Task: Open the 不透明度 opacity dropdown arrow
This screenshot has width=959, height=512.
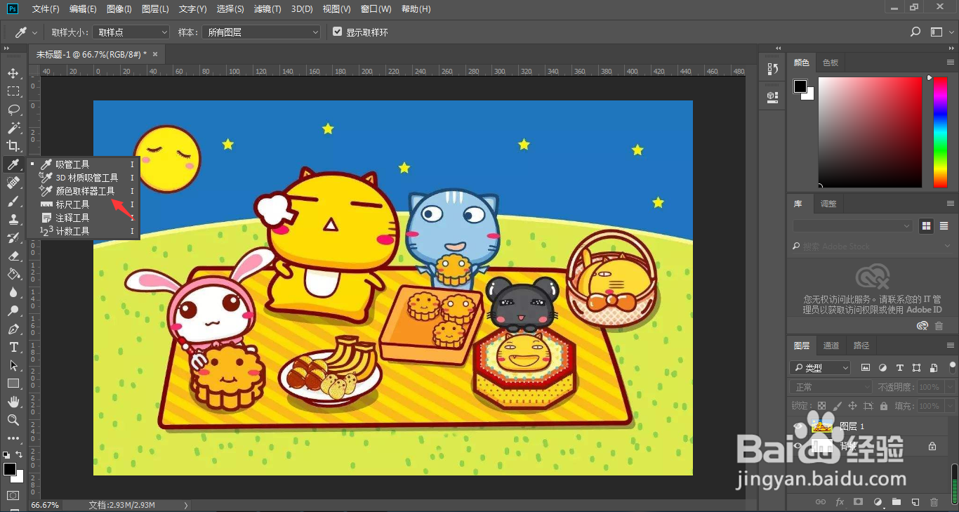Action: pyautogui.click(x=950, y=387)
